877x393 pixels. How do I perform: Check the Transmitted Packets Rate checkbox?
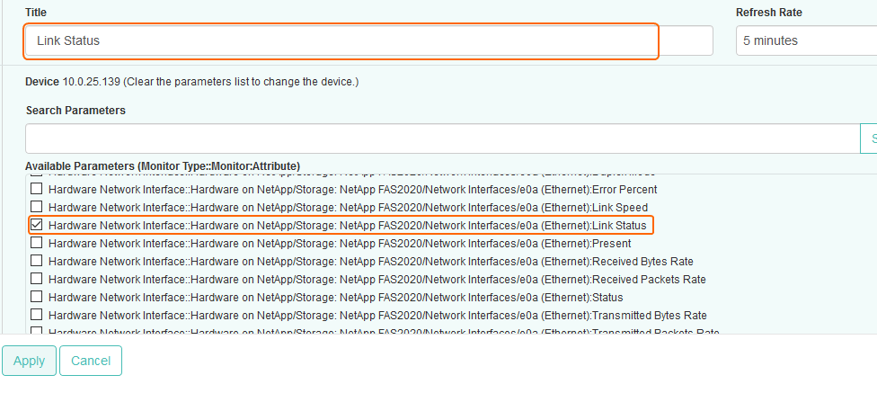(37, 331)
